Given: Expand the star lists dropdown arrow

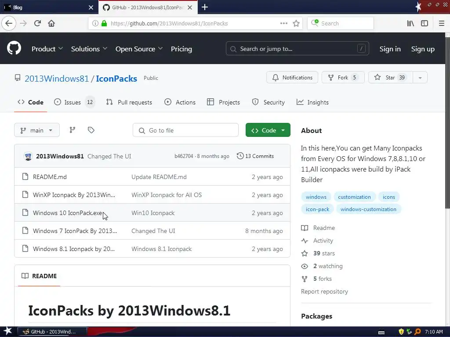Looking at the screenshot, I should point(420,78).
